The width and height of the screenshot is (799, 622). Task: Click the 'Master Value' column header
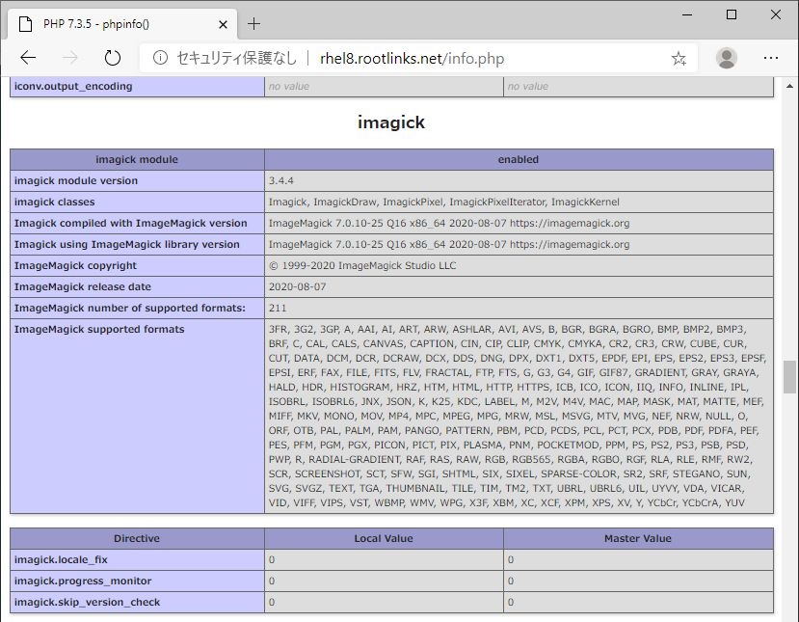pyautogui.click(x=638, y=538)
